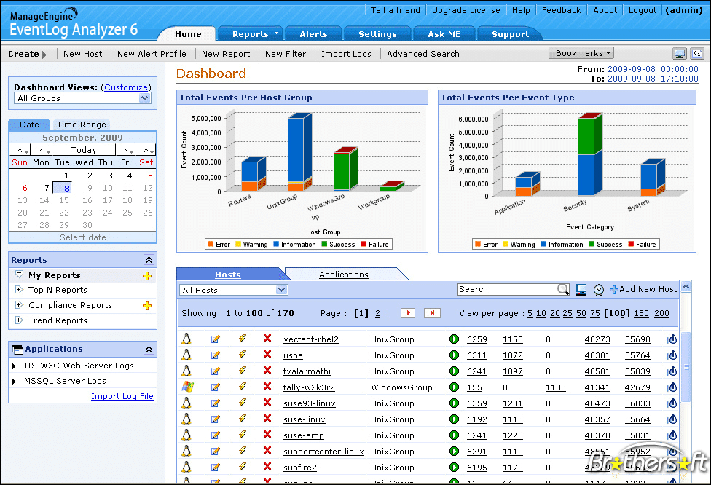Click the Customize dashboard views link
The width and height of the screenshot is (711, 485).
126,87
